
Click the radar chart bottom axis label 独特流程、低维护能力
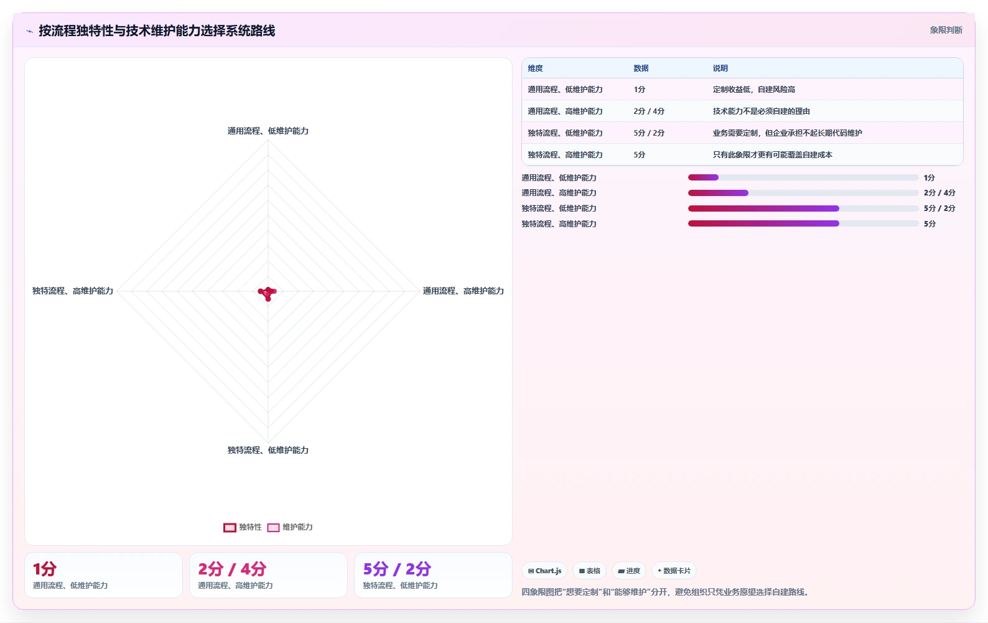(x=268, y=450)
